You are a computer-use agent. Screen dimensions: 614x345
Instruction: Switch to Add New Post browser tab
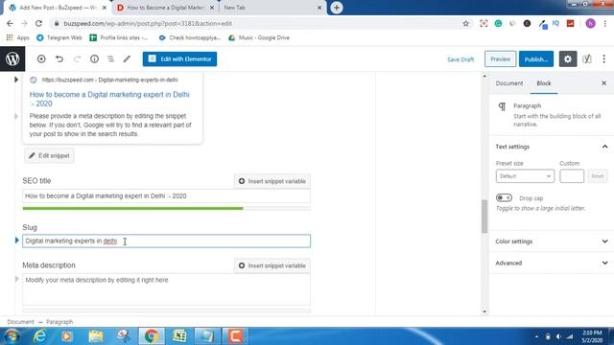pos(58,8)
